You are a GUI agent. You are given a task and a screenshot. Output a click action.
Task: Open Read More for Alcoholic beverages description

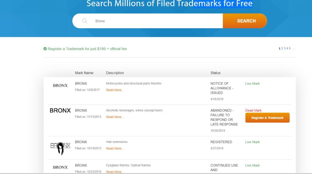115,117
